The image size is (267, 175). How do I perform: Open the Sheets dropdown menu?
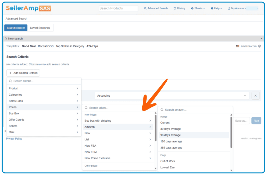click(198, 8)
